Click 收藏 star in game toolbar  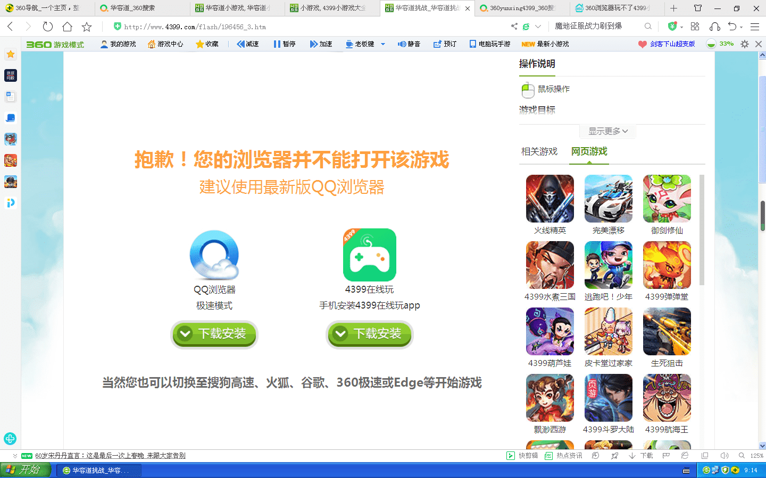tap(207, 44)
